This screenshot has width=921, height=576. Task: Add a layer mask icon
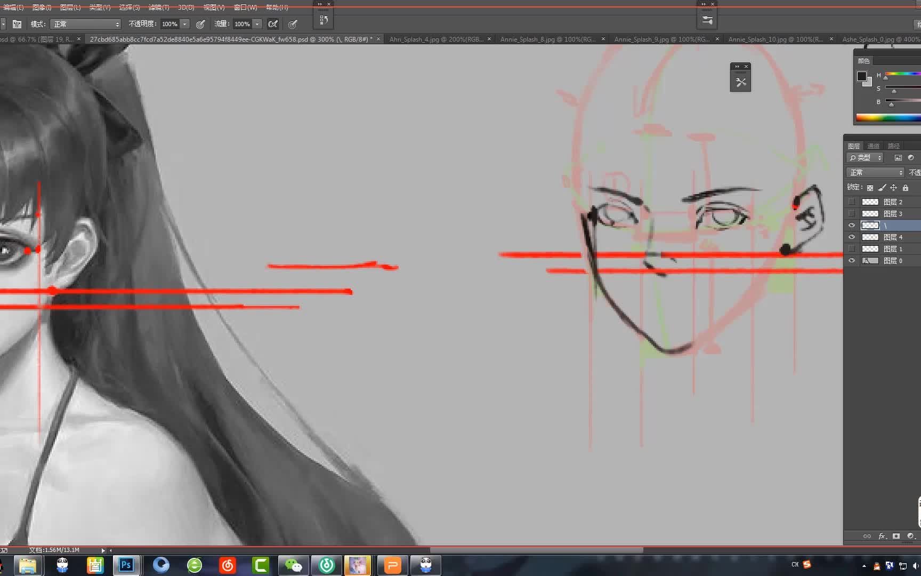(896, 536)
